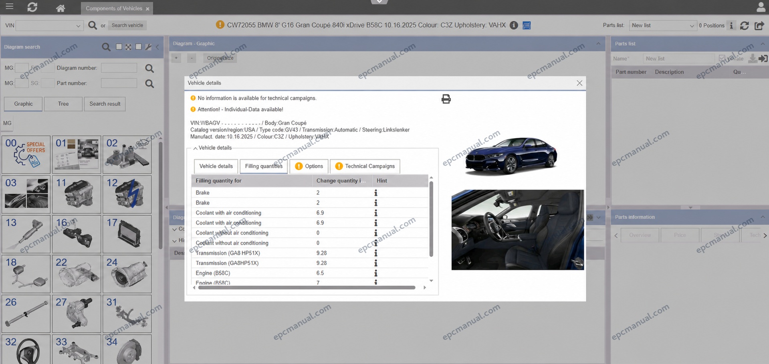The width and height of the screenshot is (769, 364).
Task: Click the download icon in Parts list panel
Action: [x=753, y=59]
